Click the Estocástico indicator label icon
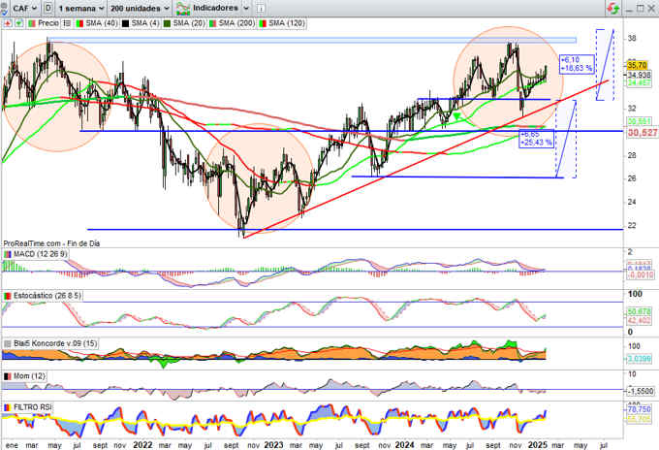Image resolution: width=659 pixels, height=450 pixels. (x=6, y=295)
